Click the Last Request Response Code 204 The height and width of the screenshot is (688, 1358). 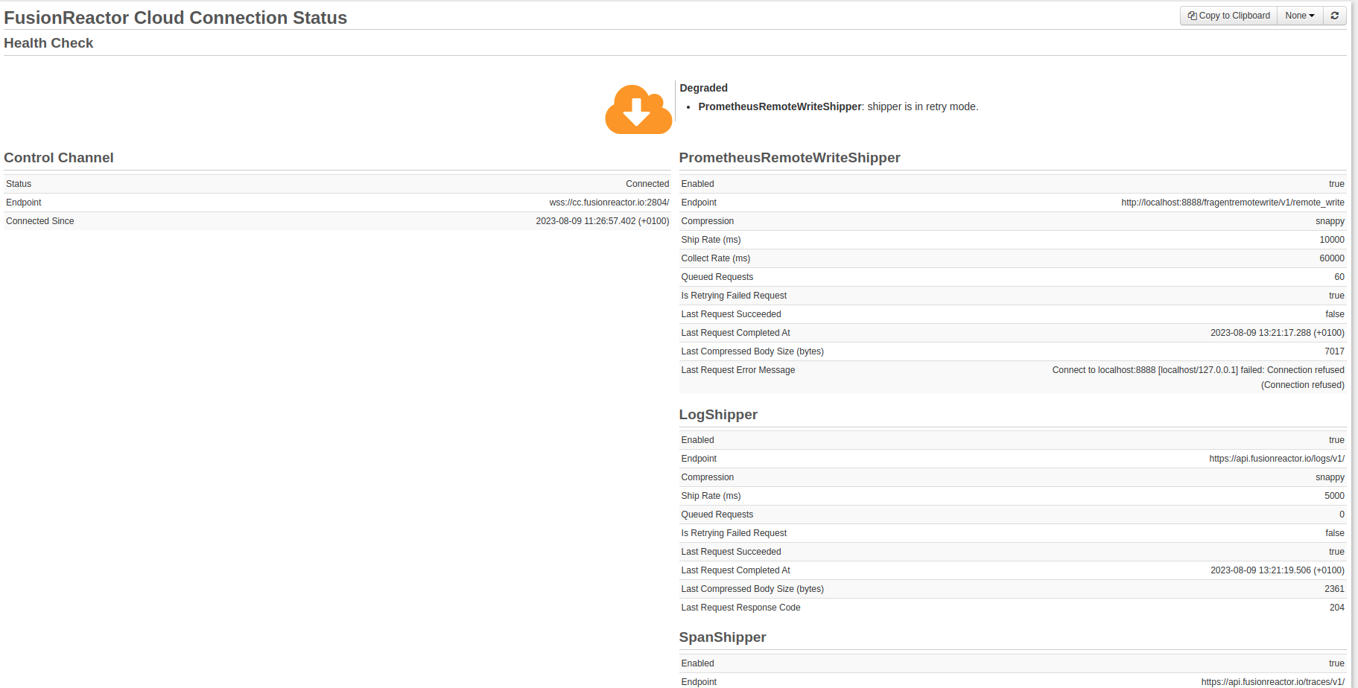click(x=1337, y=608)
